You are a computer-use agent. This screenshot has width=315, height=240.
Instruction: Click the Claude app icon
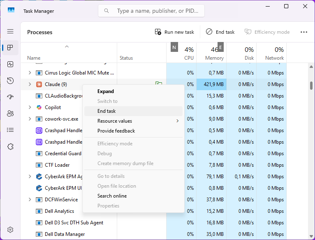[x=39, y=84]
